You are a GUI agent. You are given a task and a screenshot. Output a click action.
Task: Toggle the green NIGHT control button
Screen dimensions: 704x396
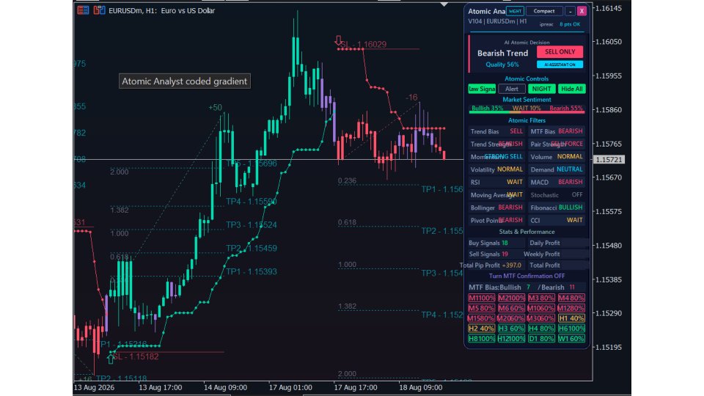click(541, 89)
